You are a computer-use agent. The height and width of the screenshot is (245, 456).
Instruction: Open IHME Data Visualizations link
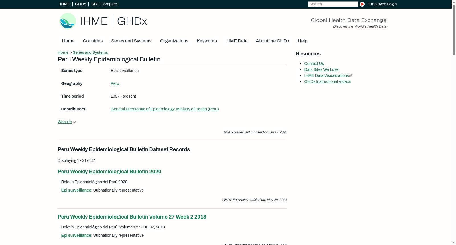point(326,75)
